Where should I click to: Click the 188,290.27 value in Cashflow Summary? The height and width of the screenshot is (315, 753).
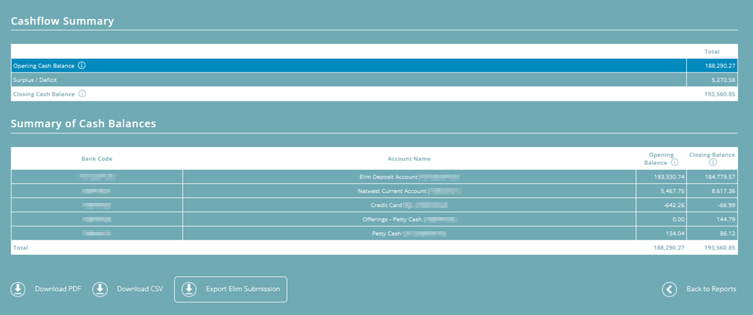click(x=719, y=66)
